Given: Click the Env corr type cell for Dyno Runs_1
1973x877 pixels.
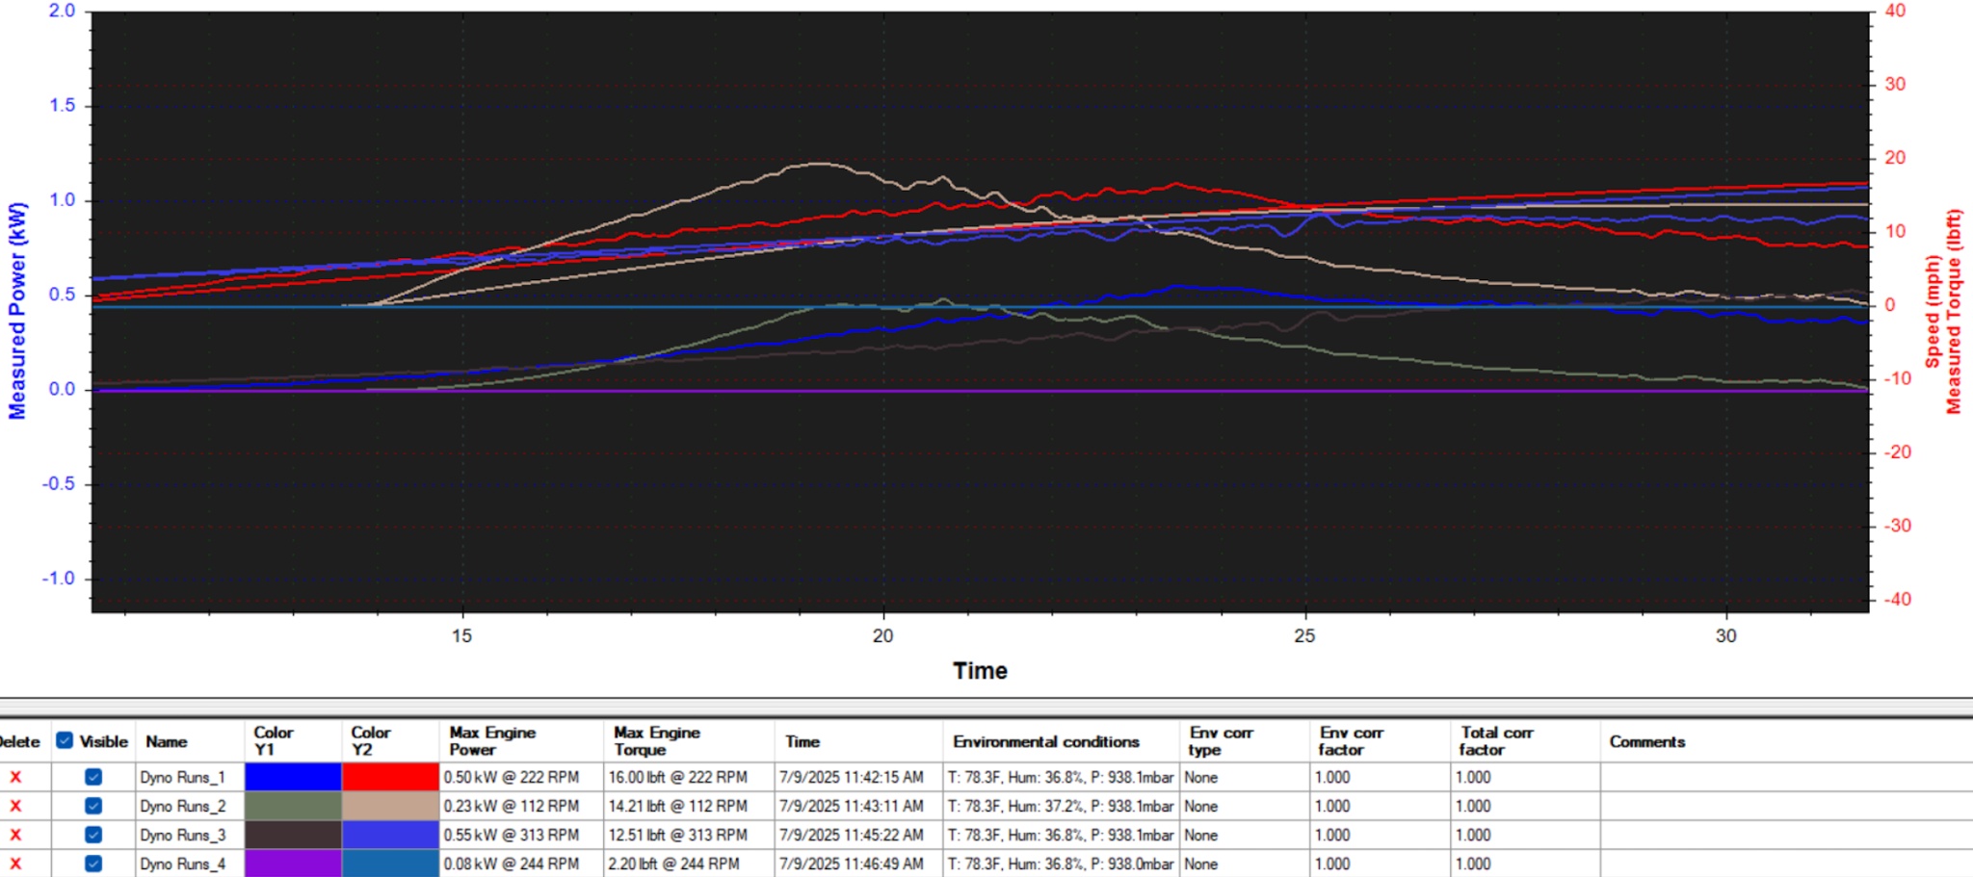Looking at the screenshot, I should click(1243, 777).
